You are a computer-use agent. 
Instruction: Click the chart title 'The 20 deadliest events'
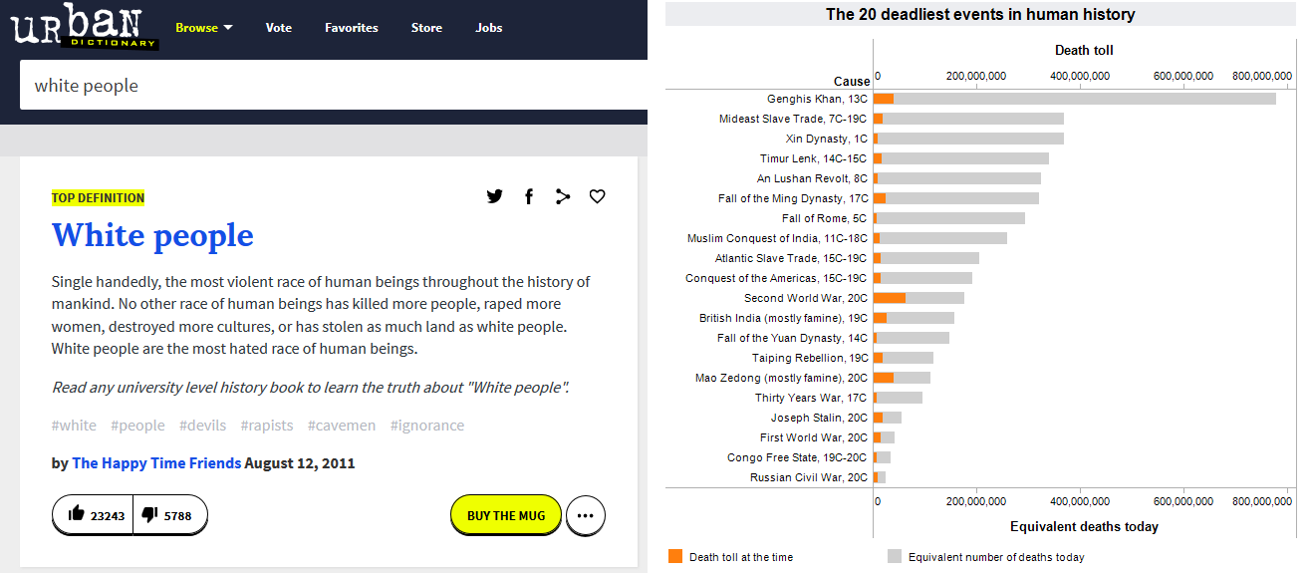click(x=980, y=14)
